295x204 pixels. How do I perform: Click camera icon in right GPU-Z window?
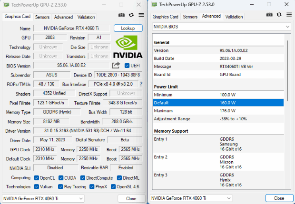[x=269, y=15]
